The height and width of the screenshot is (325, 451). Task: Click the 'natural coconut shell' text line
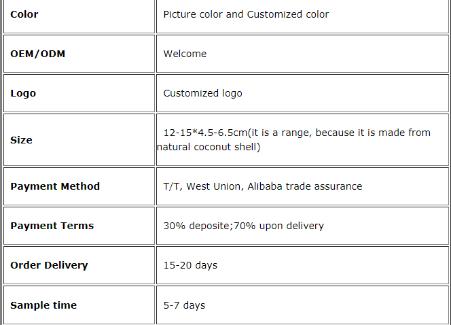[209, 147]
